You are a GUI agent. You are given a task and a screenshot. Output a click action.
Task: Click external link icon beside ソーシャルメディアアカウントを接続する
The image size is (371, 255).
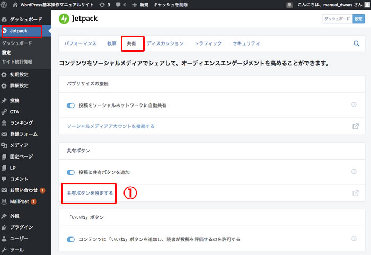(355, 126)
